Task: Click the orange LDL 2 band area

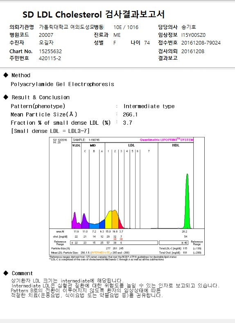Action: [x=115, y=220]
